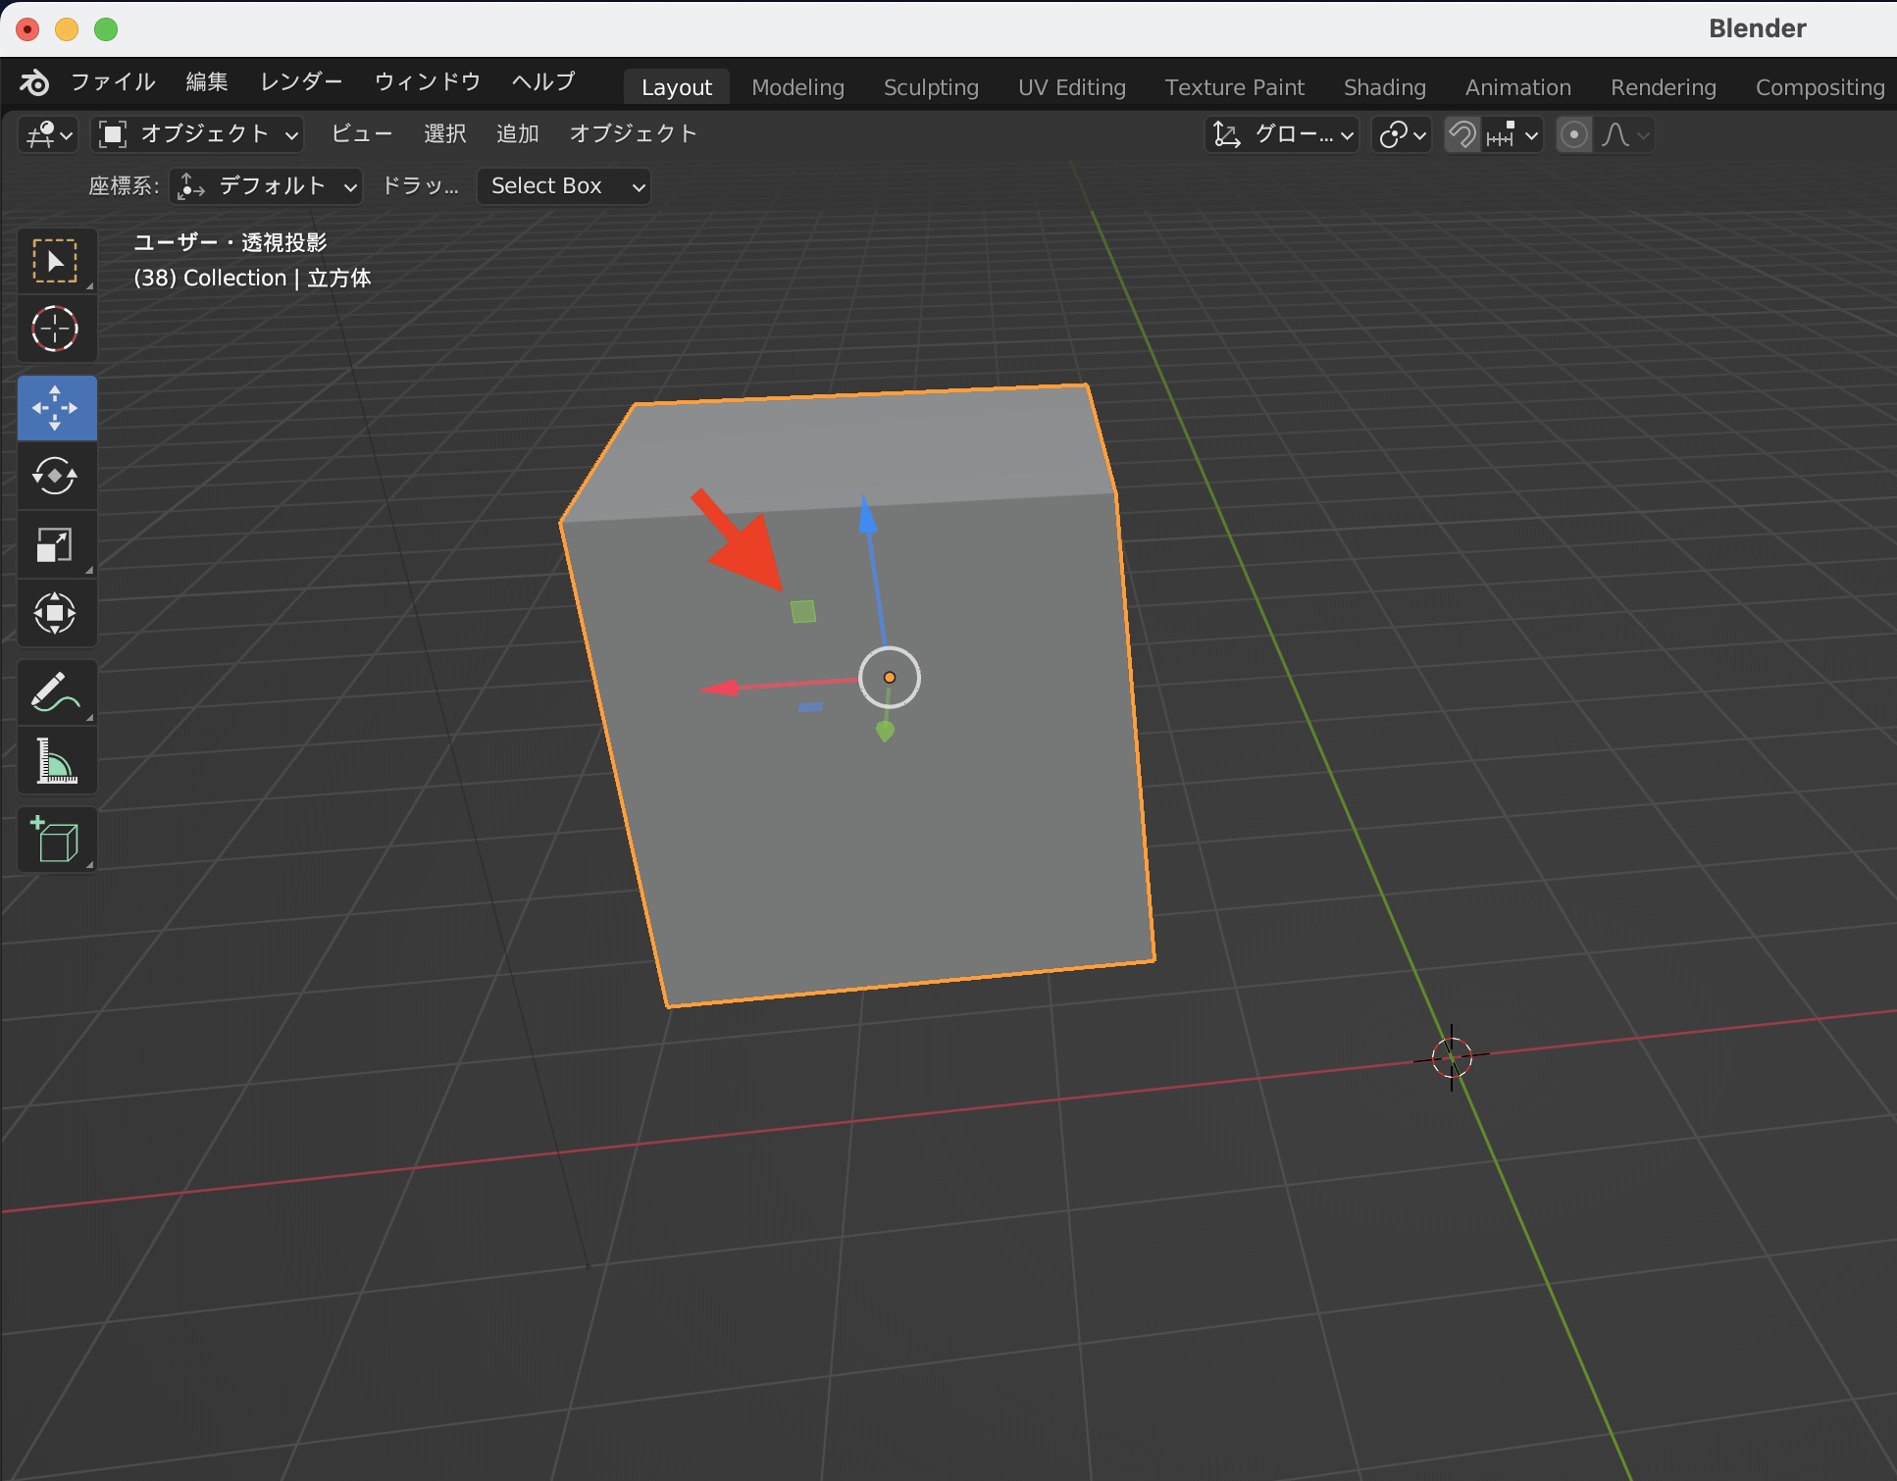
Task: Click the Add Cube tool
Action: [x=55, y=841]
